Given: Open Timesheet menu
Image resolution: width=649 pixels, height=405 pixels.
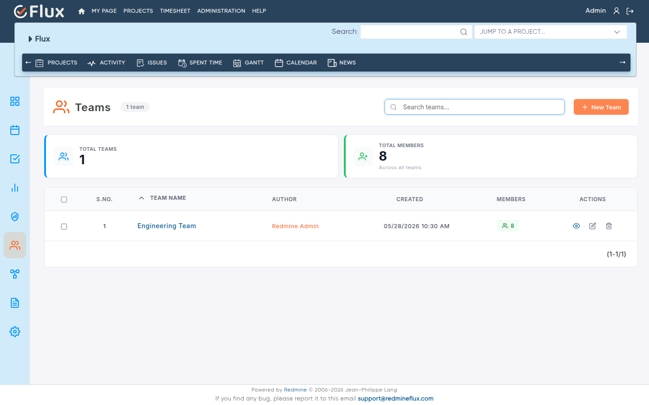Looking at the screenshot, I should click(175, 11).
